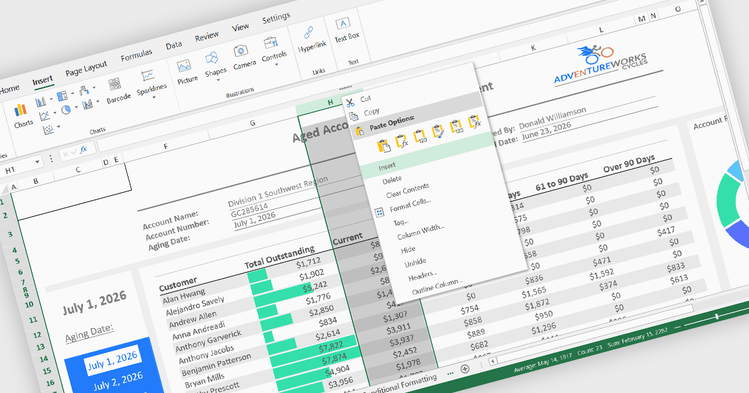The height and width of the screenshot is (393, 749).
Task: Open the column chart dropdown arrow
Action: click(51, 99)
